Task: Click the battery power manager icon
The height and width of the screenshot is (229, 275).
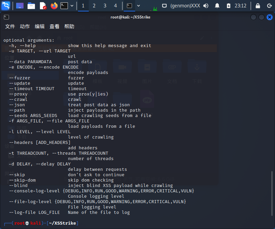Action: pyautogui.click(x=229, y=6)
